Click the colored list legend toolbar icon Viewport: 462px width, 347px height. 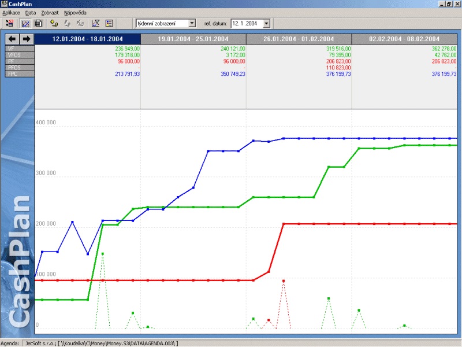click(109, 23)
